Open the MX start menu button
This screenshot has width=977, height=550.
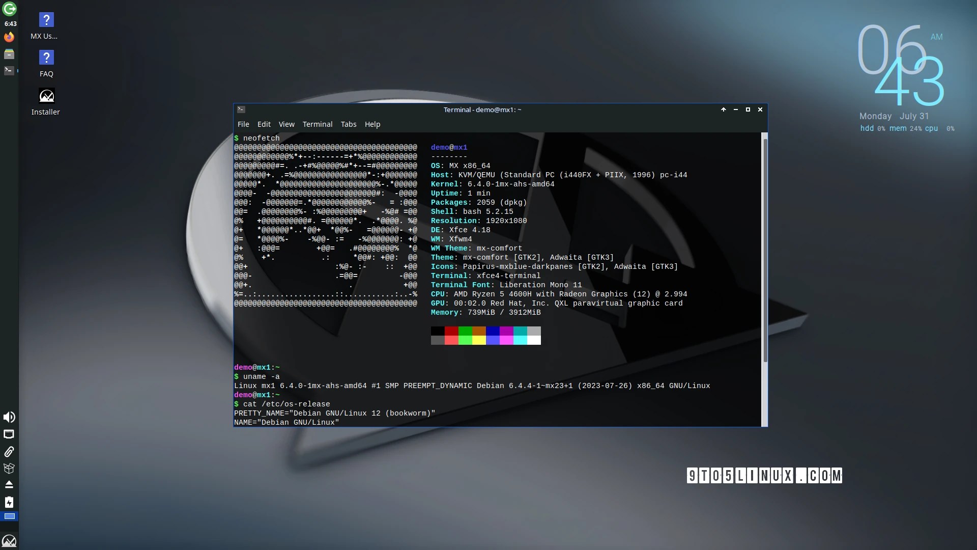(9, 541)
